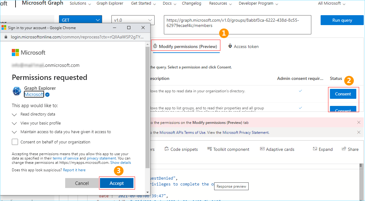Open the v1.0 API version dropdown
Image resolution: width=365 pixels, height=201 pixels.
(x=133, y=20)
